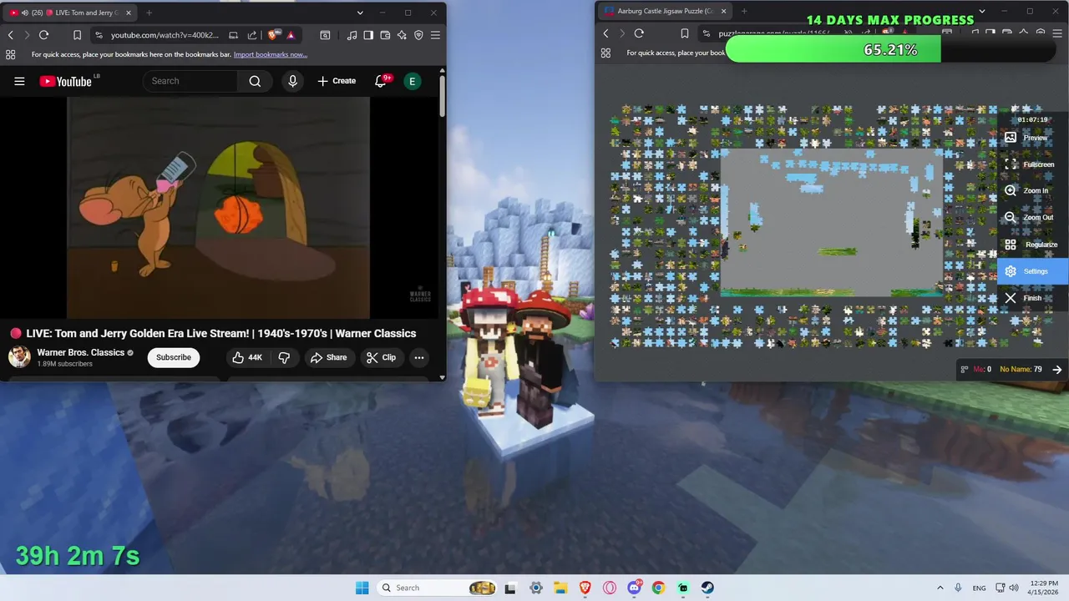
Task: Open puzzle Preview option
Action: click(1033, 138)
